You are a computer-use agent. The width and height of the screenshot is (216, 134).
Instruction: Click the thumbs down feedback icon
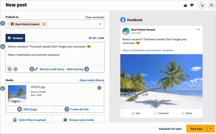tap(192, 5)
